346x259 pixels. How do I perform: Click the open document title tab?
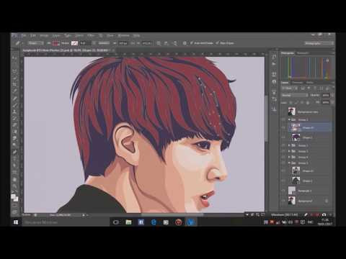[x=66, y=50]
